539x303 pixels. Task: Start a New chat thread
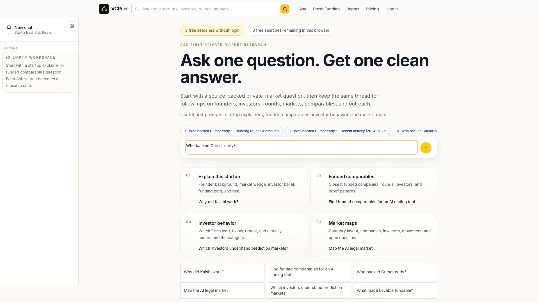(33, 30)
